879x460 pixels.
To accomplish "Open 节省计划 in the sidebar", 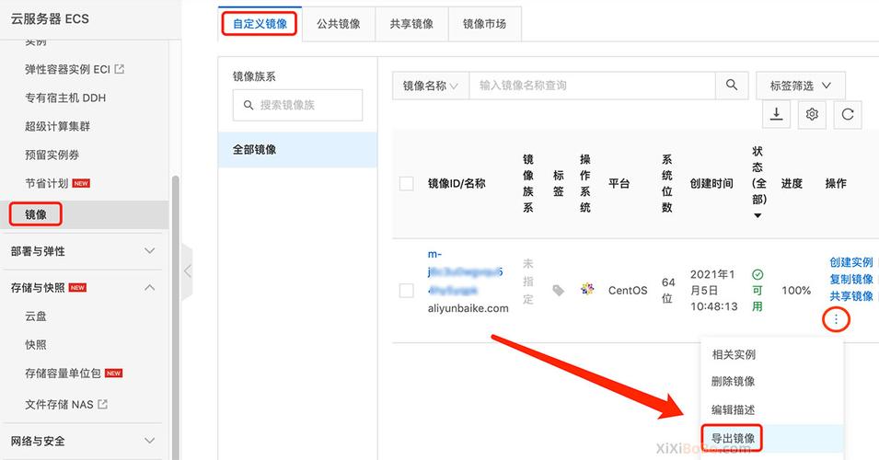I will tap(47, 183).
